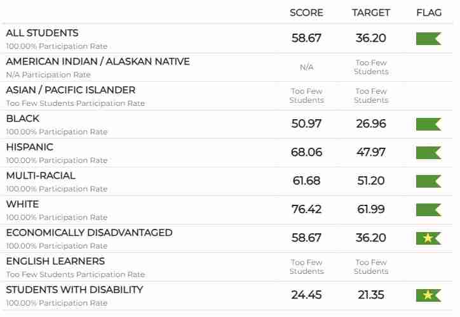The height and width of the screenshot is (317, 460).
Task: Click the green flag for All Students
Action: (428, 39)
